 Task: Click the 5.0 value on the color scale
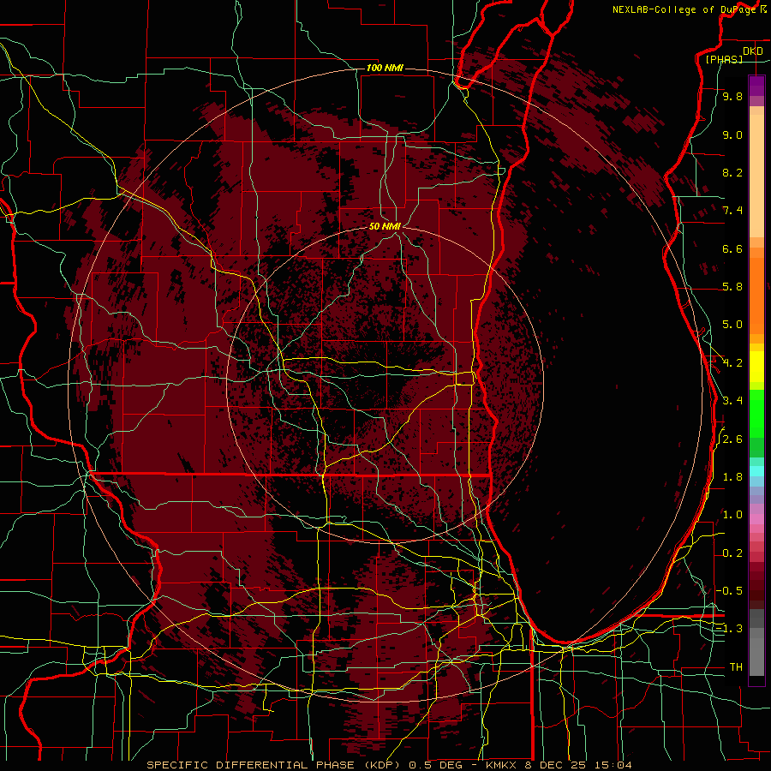pyautogui.click(x=732, y=325)
